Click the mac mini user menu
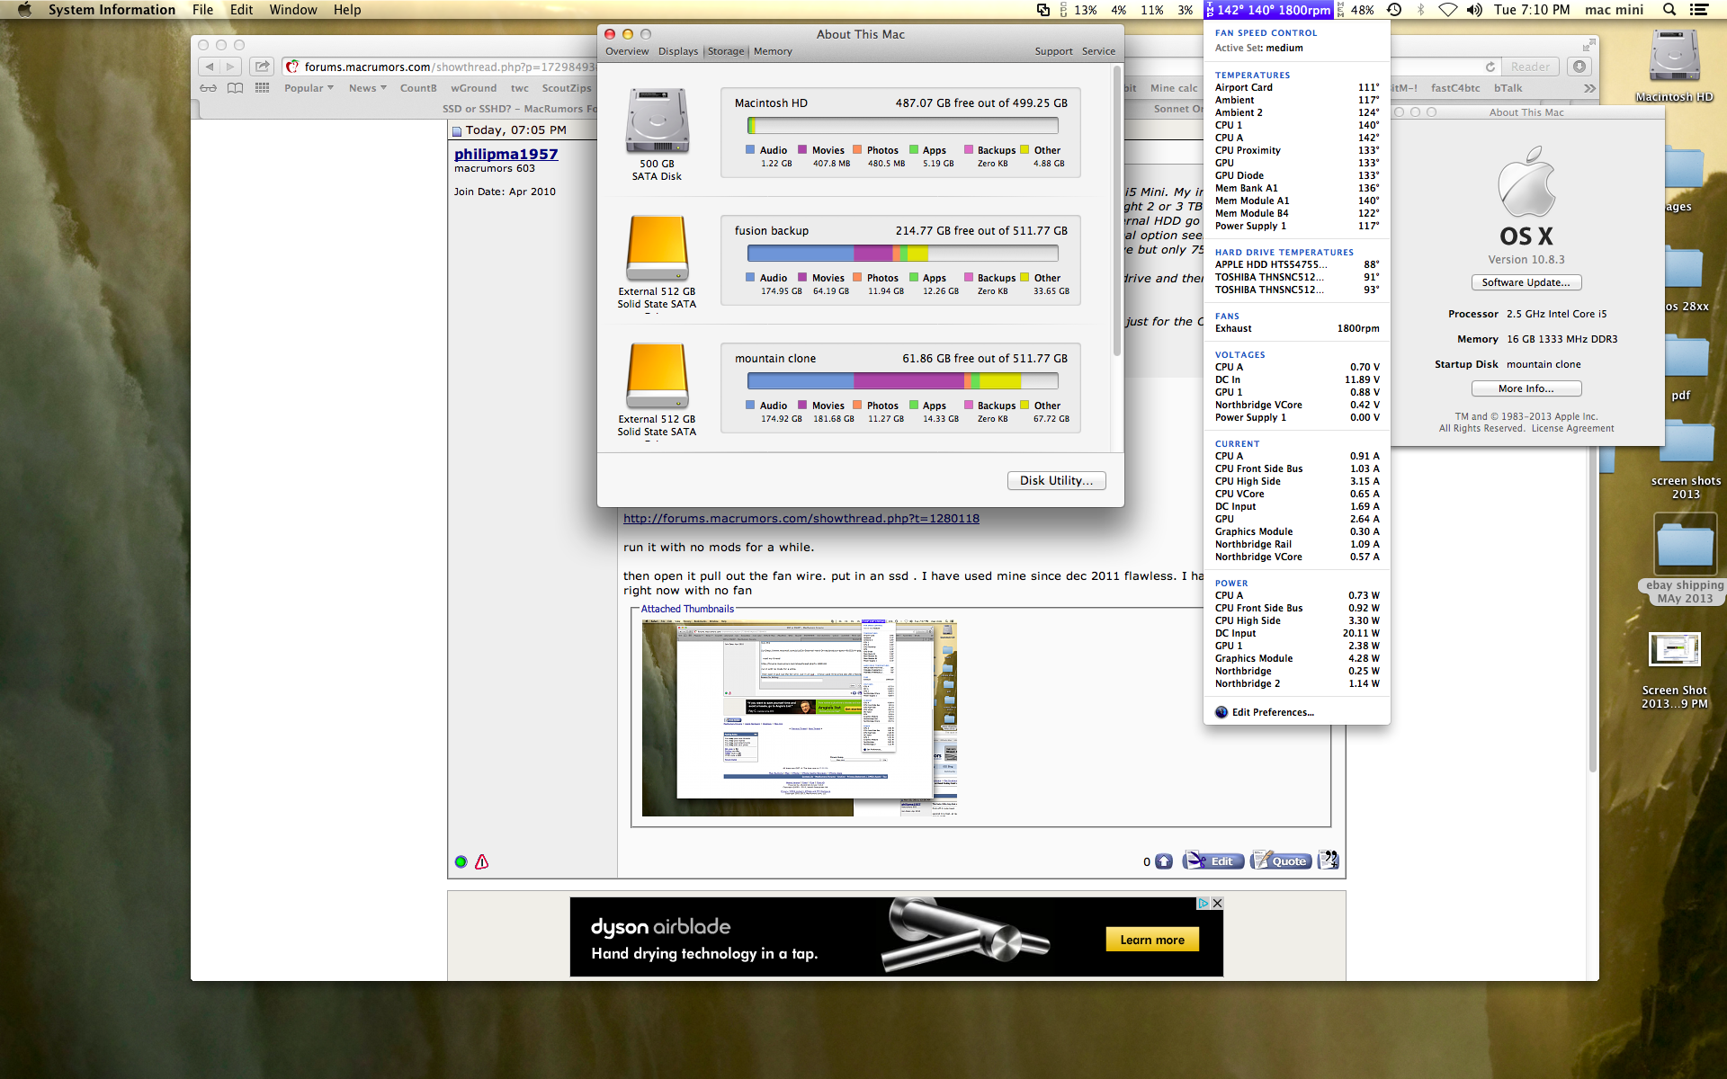Image resolution: width=1727 pixels, height=1079 pixels. (1614, 10)
